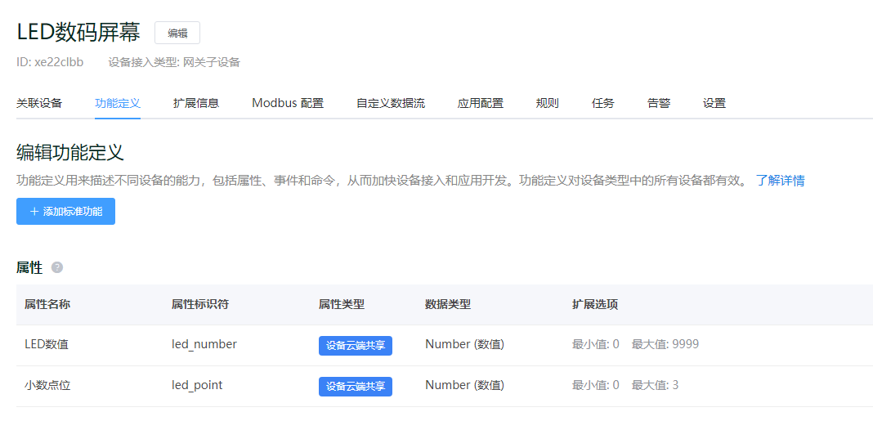Click the 最大值: 3 option text

[655, 385]
